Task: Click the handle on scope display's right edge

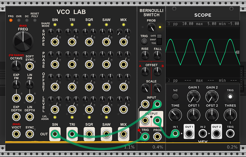Action: (238, 52)
